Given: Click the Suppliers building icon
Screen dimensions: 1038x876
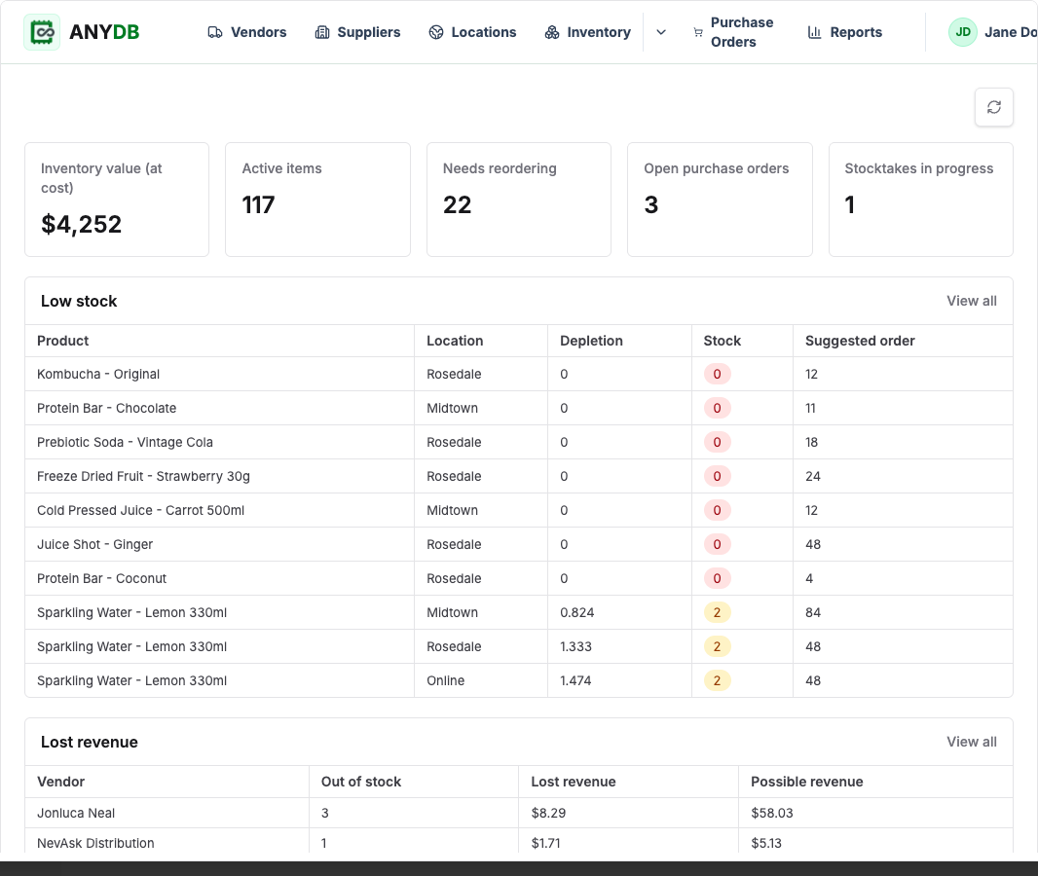Looking at the screenshot, I should pos(321,32).
